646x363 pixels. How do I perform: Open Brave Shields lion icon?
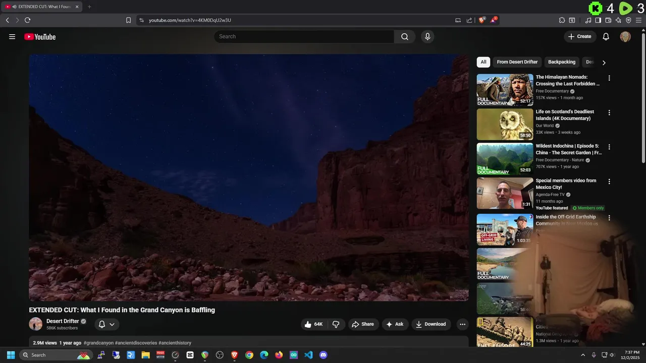482,20
